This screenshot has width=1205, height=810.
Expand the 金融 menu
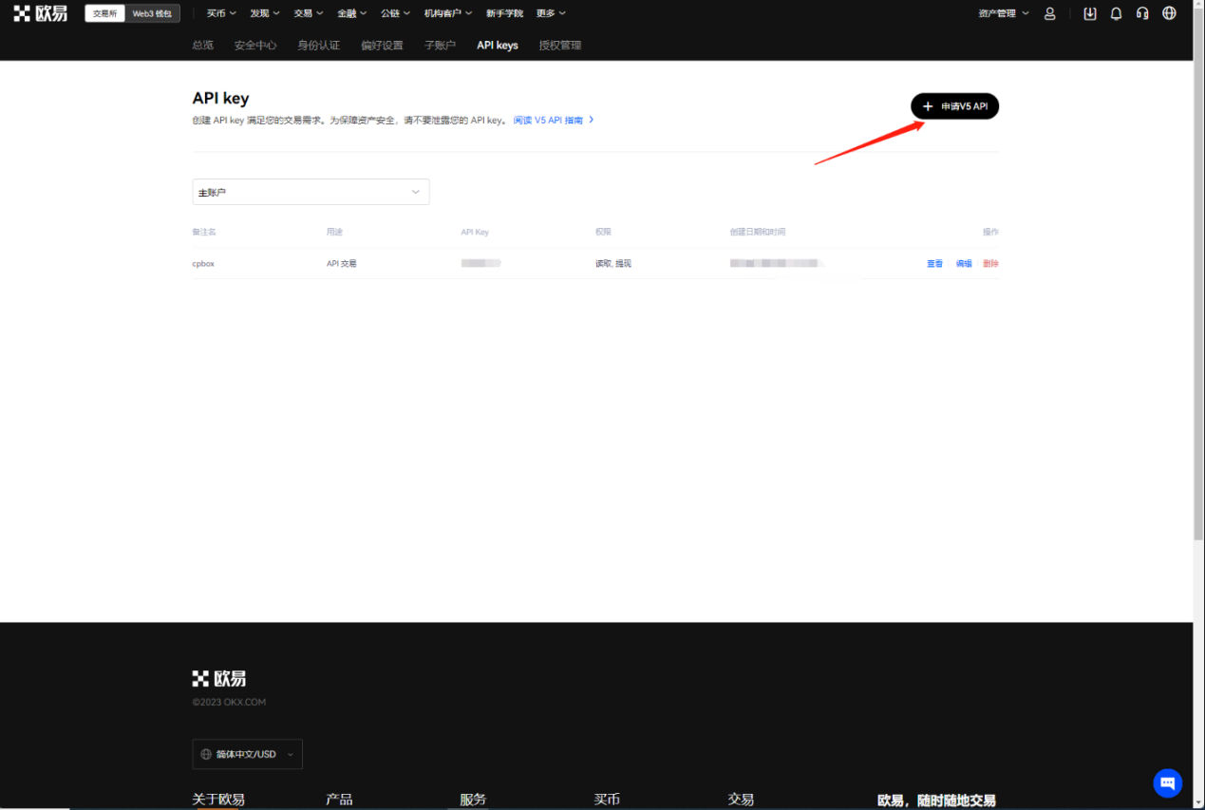(352, 13)
